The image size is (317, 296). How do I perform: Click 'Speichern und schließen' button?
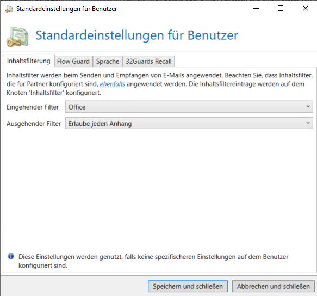188,286
